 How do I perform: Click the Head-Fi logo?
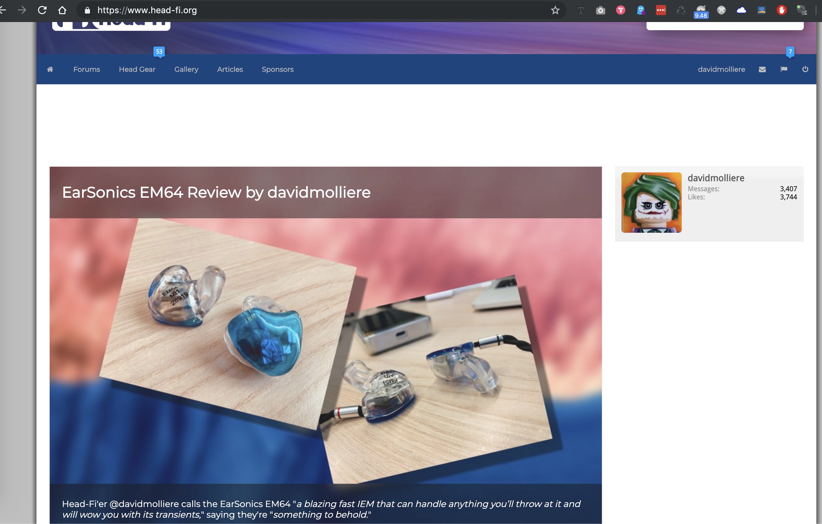click(111, 26)
